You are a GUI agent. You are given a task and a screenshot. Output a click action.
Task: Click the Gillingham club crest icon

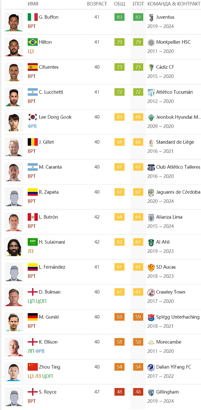151,392
